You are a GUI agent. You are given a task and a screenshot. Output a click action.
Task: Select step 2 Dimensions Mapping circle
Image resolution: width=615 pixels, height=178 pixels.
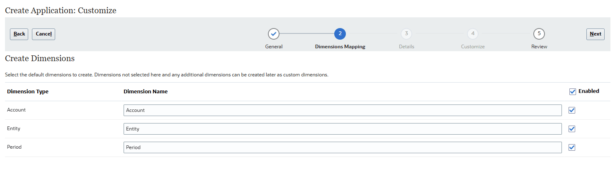coord(340,34)
